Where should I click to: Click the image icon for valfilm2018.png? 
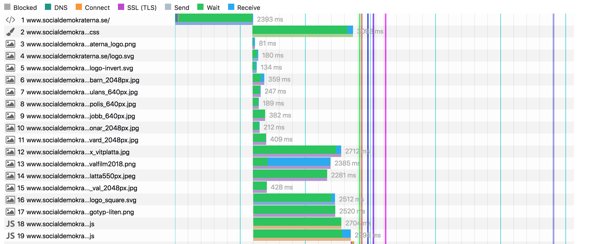coord(10,164)
